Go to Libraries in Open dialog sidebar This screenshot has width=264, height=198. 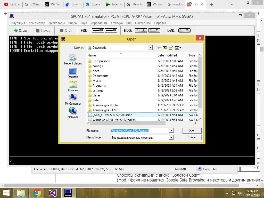pos(73,86)
